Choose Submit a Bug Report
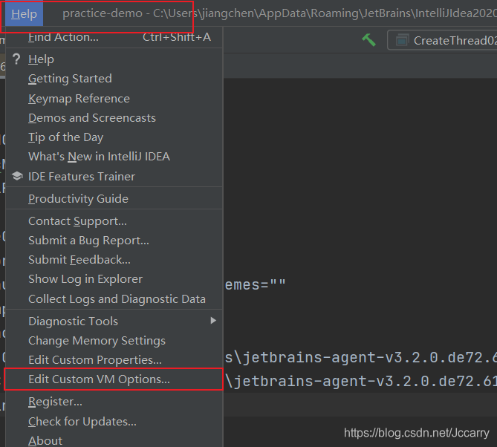 114,241
